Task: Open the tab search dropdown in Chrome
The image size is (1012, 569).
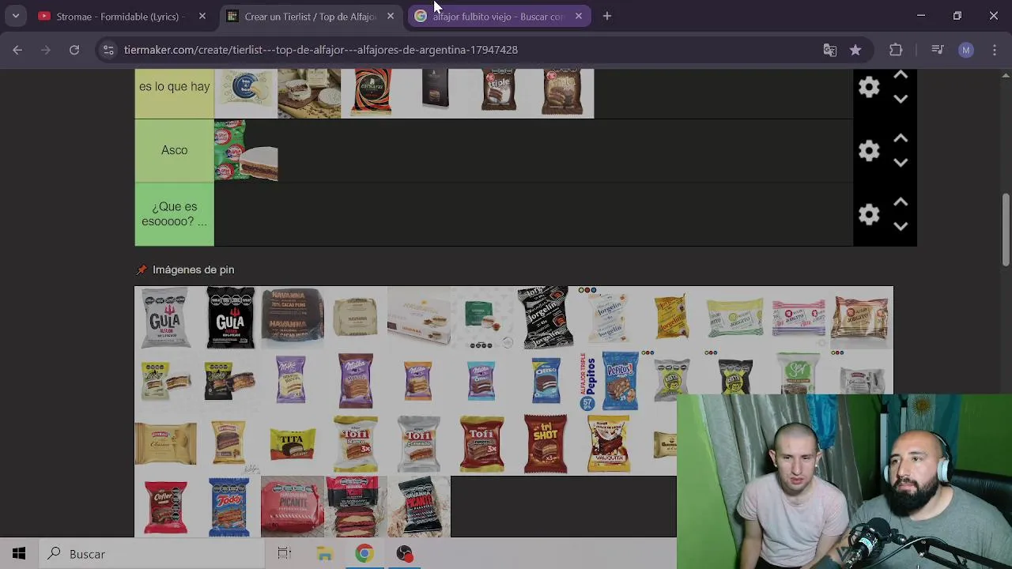Action: tap(15, 16)
